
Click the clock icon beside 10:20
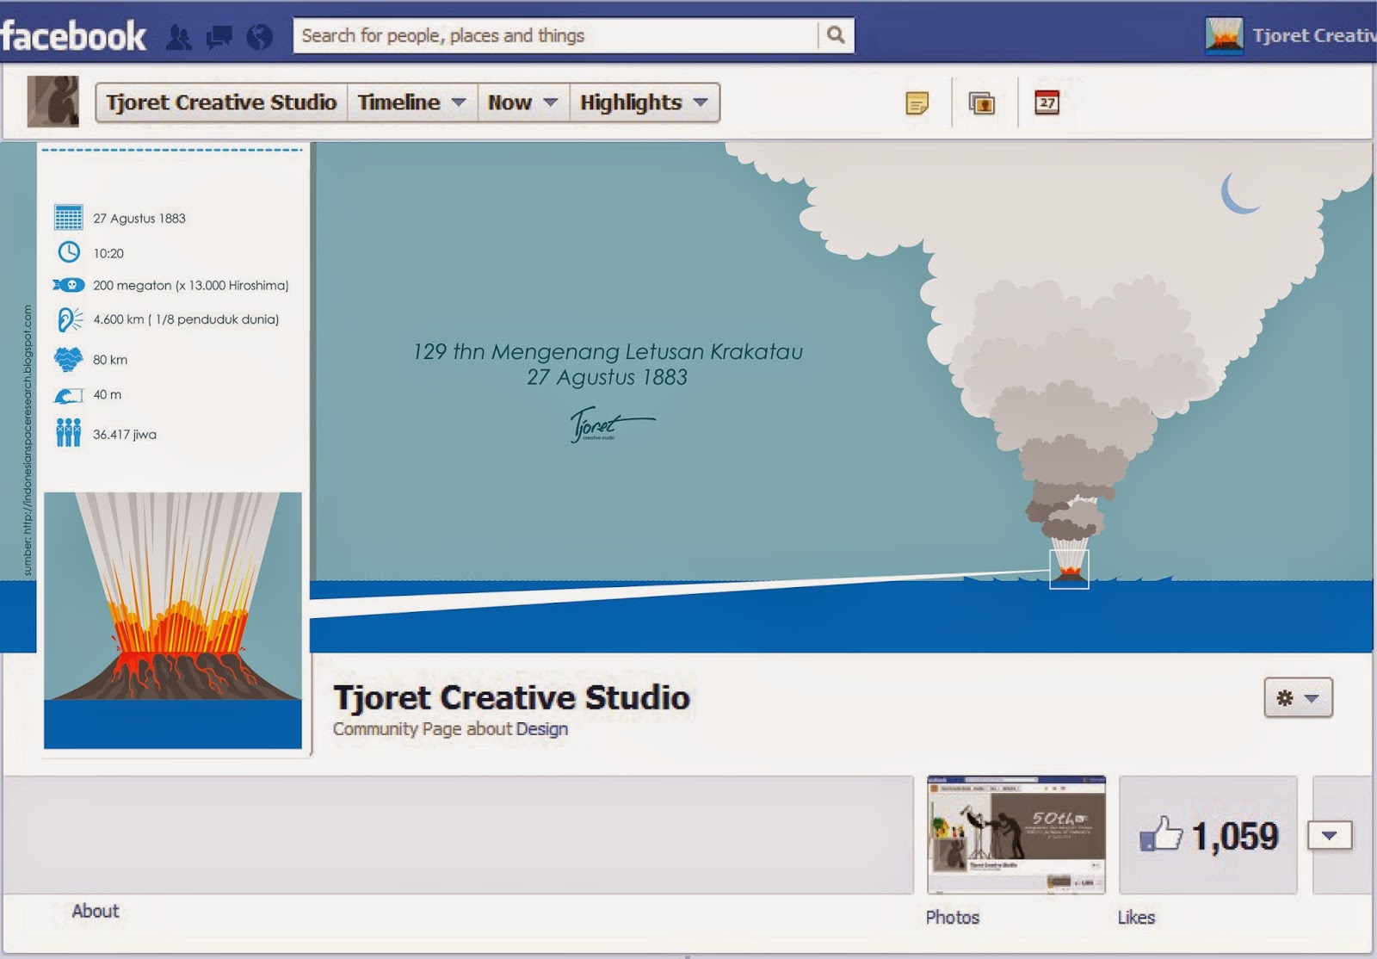click(x=69, y=252)
